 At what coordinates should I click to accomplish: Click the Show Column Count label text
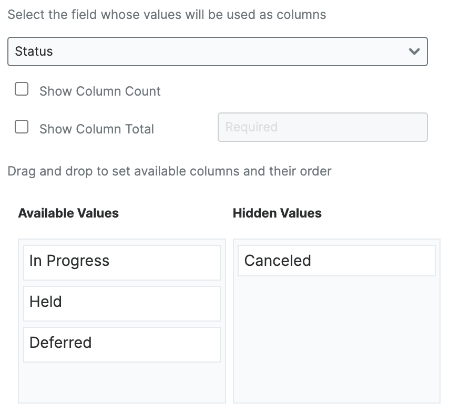[x=100, y=91]
